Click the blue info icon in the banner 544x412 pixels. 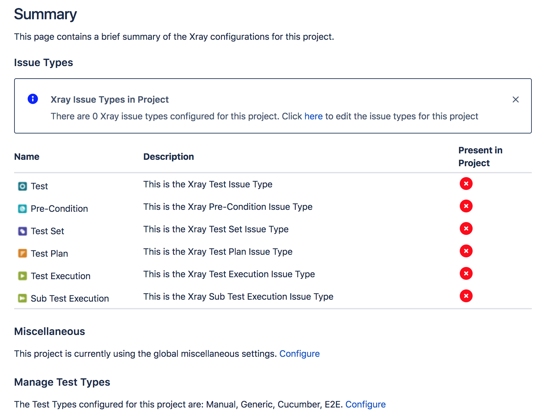(x=33, y=99)
